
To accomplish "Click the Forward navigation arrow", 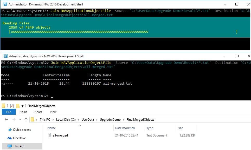I will [x=14, y=120].
